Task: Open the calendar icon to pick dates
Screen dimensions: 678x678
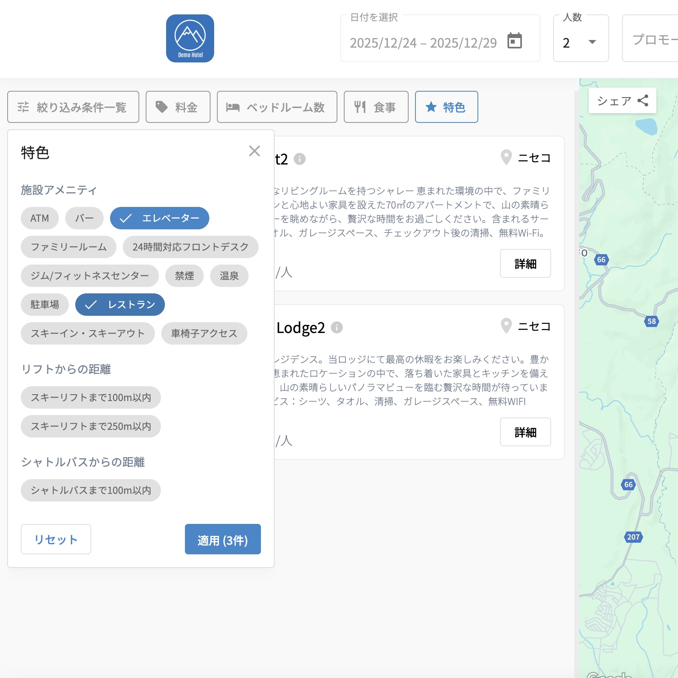Action: (515, 41)
